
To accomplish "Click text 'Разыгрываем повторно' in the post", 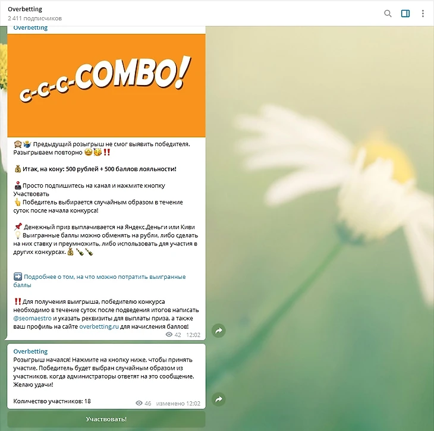I will click(48, 152).
